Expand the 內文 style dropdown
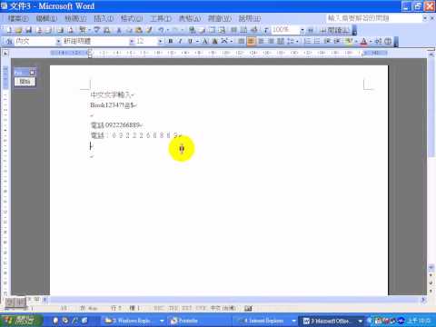This screenshot has width=436, height=327. [x=58, y=41]
